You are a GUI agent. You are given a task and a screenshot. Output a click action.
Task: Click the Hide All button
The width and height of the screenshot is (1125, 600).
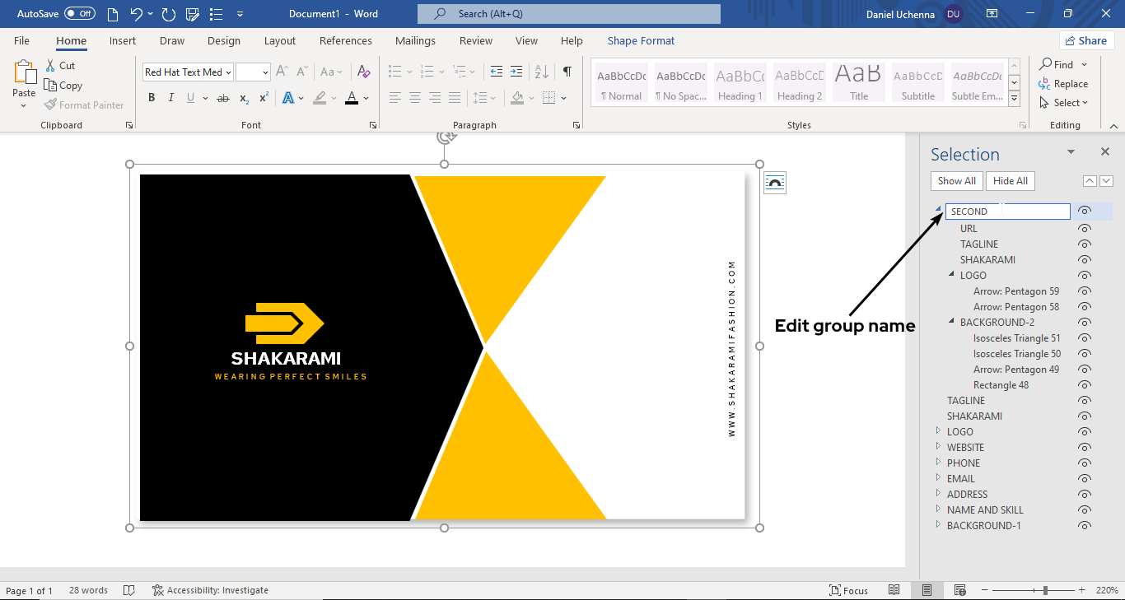pyautogui.click(x=1010, y=181)
